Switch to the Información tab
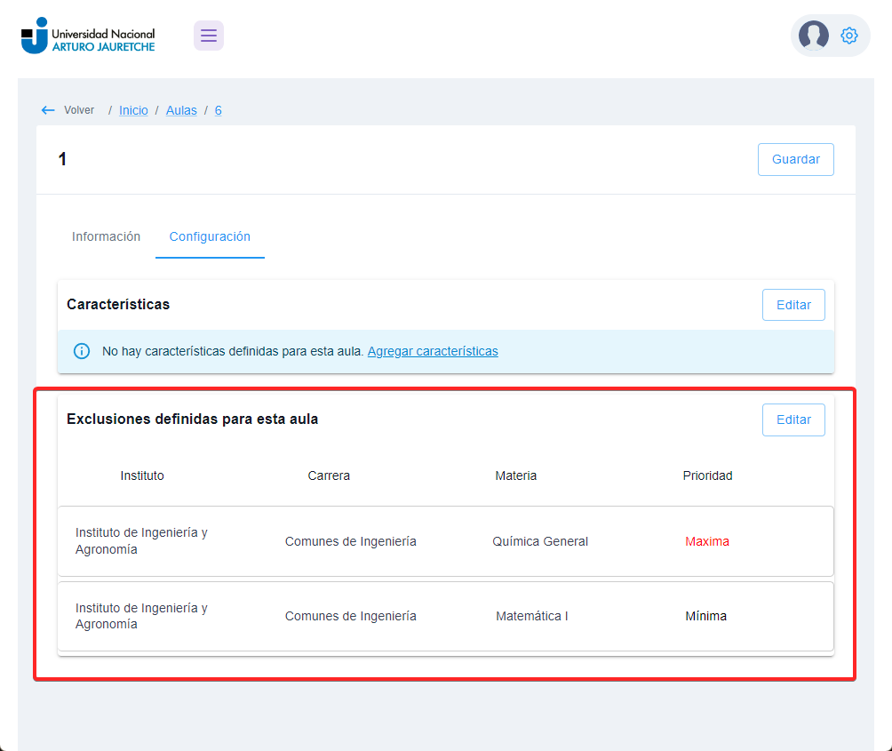Viewport: 892px width, 751px height. click(106, 236)
